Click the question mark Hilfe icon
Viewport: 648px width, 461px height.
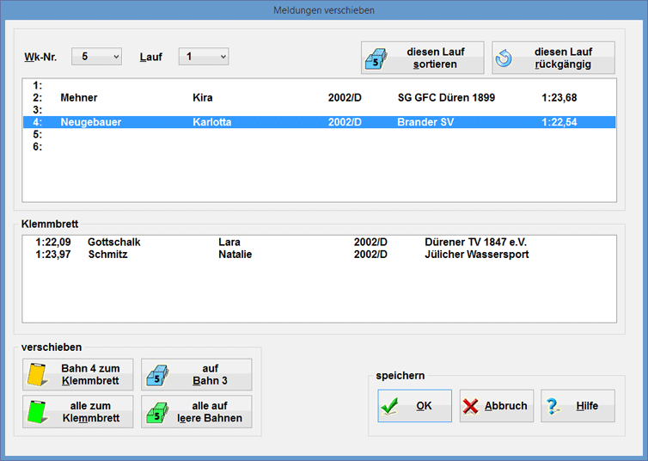click(x=553, y=406)
